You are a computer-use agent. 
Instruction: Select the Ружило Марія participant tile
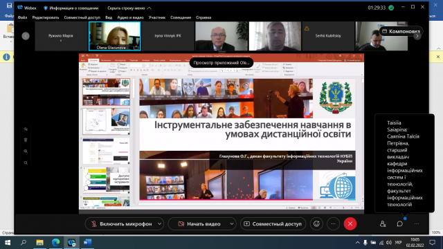click(x=61, y=36)
